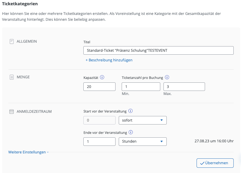Click the Ticketkategorien heading

point(20,4)
